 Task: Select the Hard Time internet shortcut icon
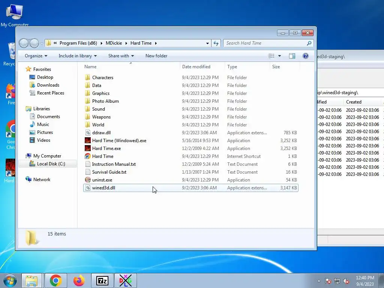tap(88, 156)
